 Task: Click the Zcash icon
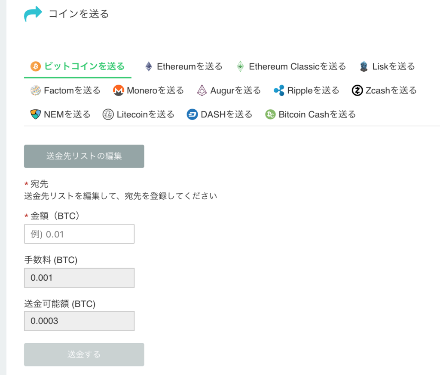[x=357, y=90]
